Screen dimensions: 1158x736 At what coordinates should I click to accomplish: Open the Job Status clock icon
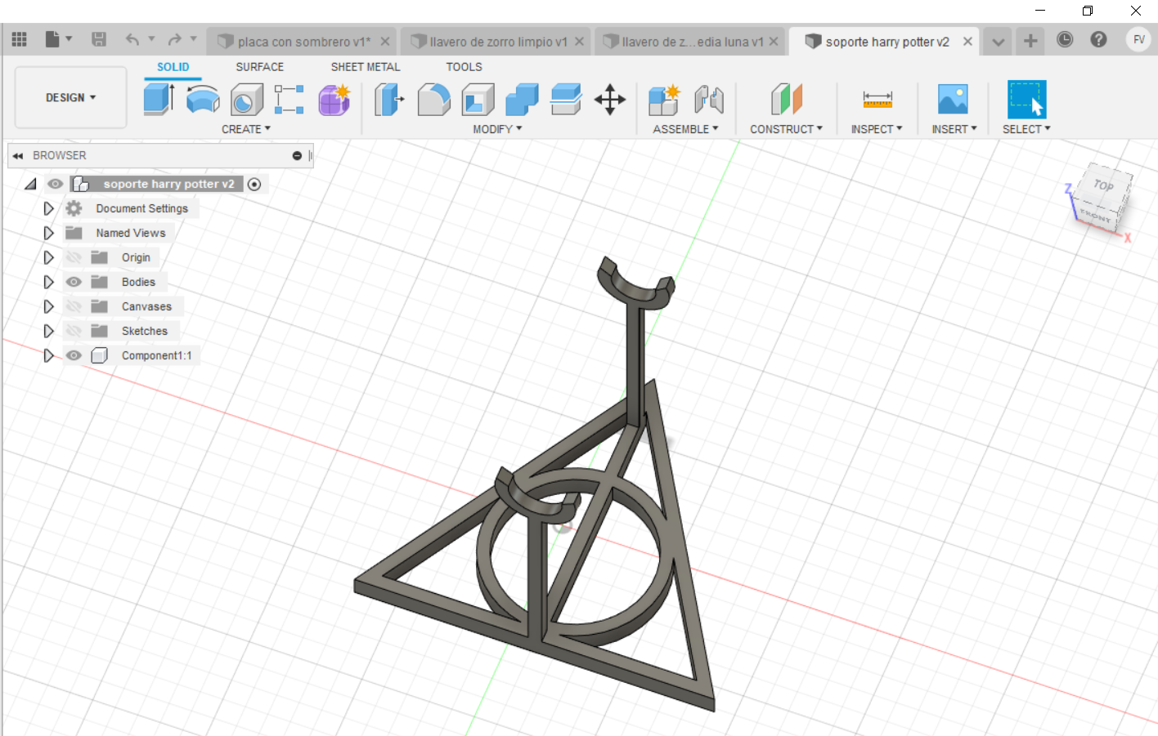click(1065, 39)
